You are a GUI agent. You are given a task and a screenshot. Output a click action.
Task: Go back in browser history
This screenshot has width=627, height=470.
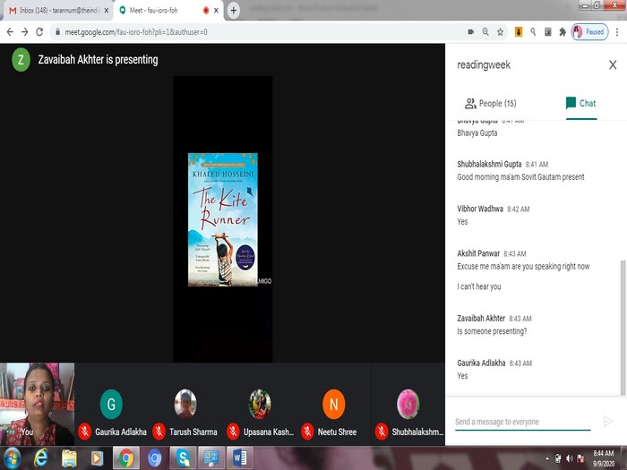(x=10, y=32)
